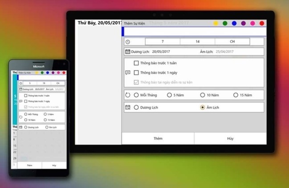Click the clock icon on the tablet

[x=128, y=42]
